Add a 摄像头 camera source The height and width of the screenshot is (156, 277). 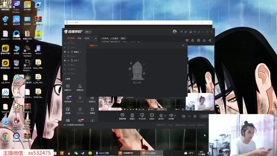[132, 116]
